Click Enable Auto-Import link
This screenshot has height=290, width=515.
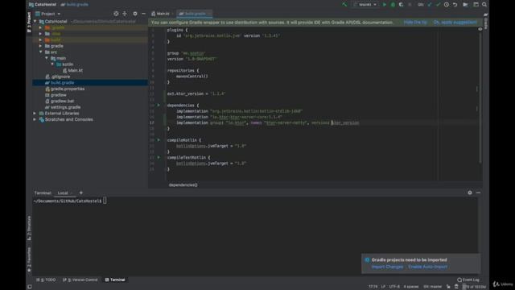click(427, 267)
